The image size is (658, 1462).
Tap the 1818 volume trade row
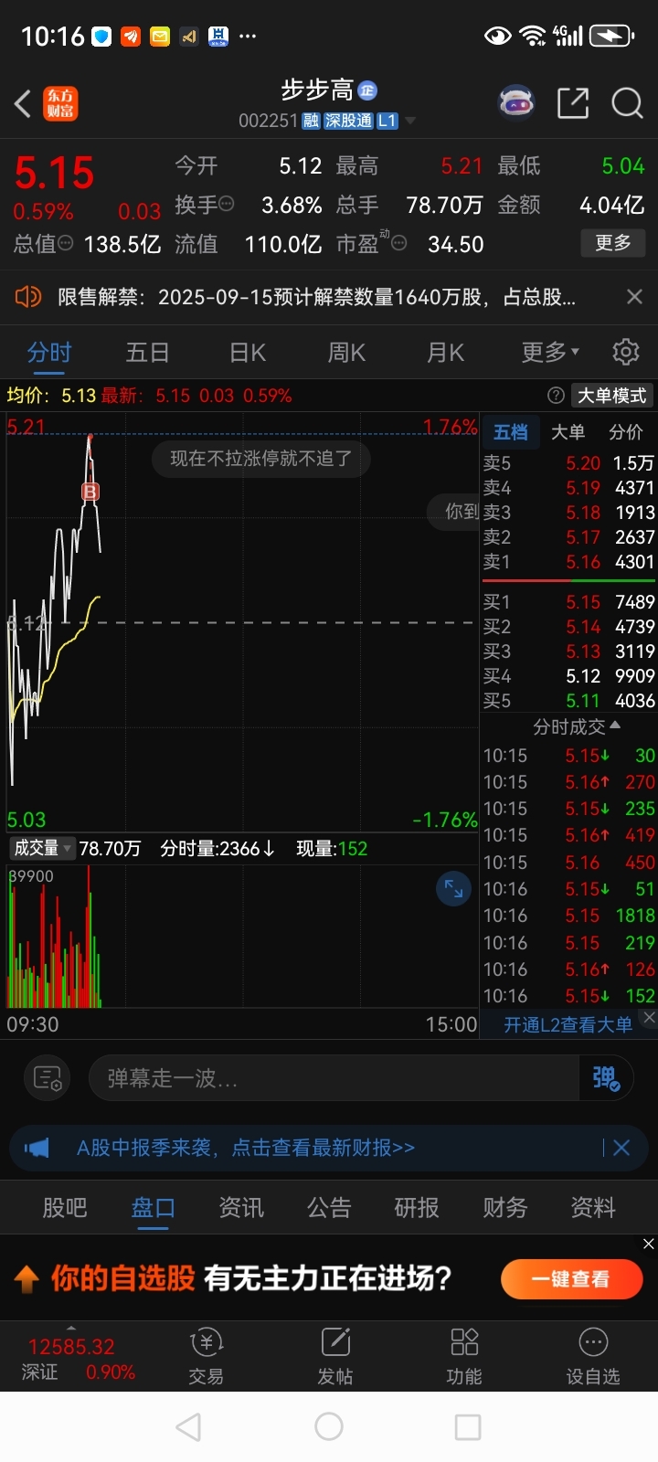pyautogui.click(x=568, y=915)
